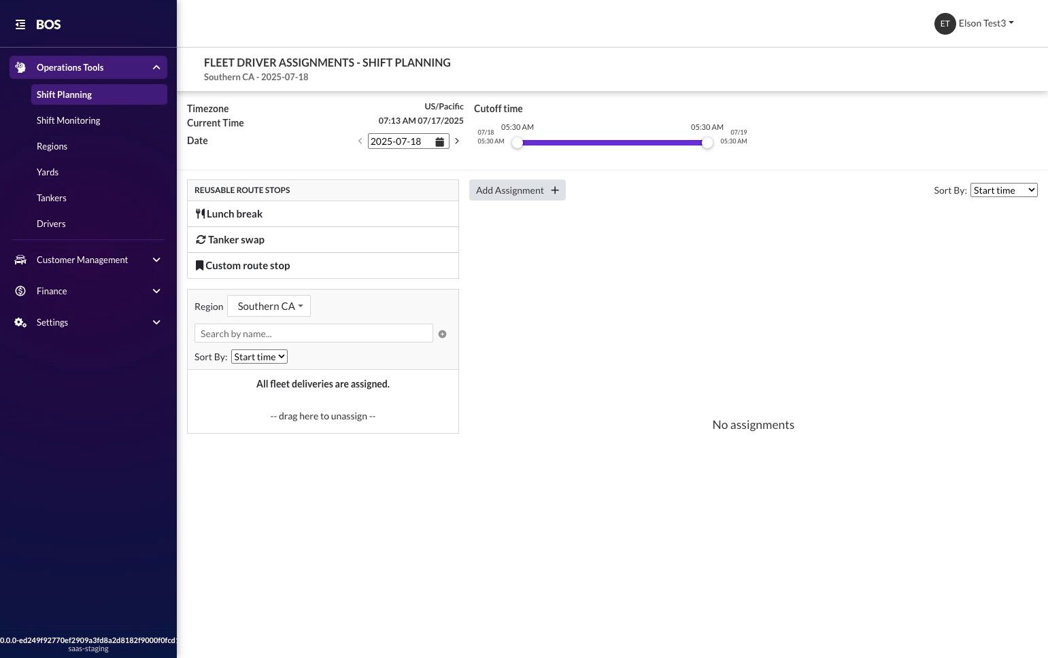Click the Lunch break utensils icon
This screenshot has height=658, width=1048.
point(200,213)
